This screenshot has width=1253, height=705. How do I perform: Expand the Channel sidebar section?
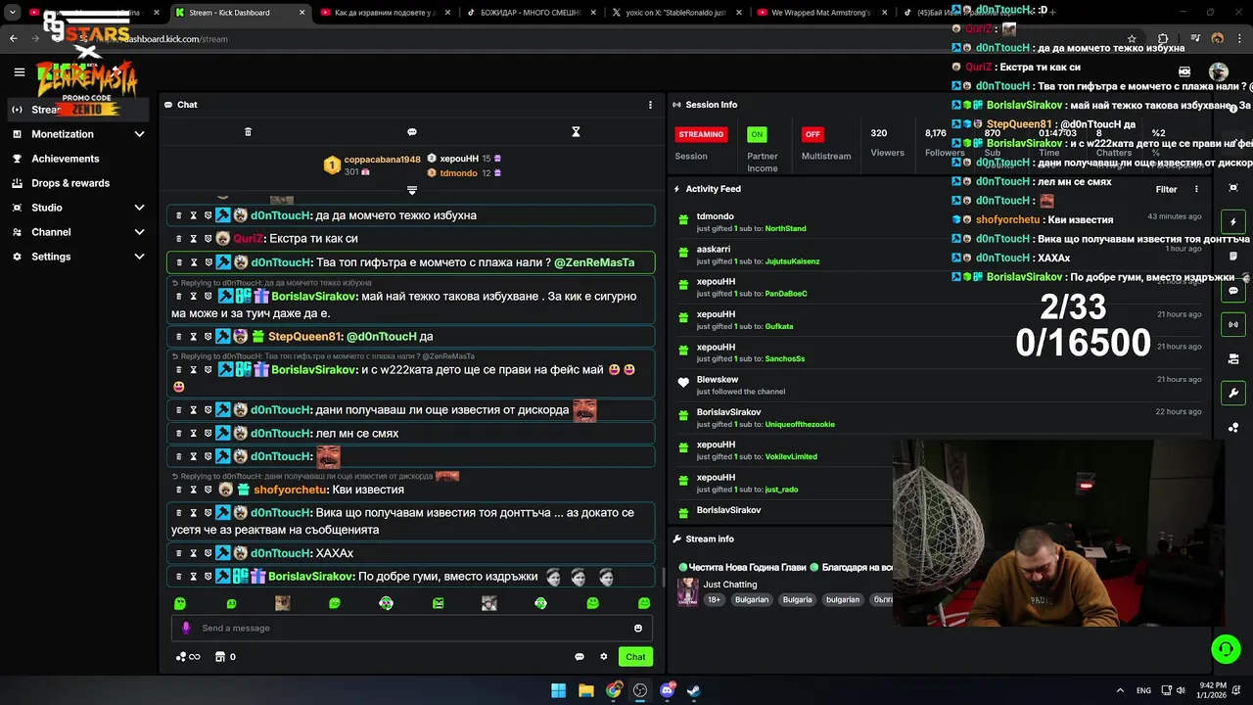pyautogui.click(x=78, y=232)
